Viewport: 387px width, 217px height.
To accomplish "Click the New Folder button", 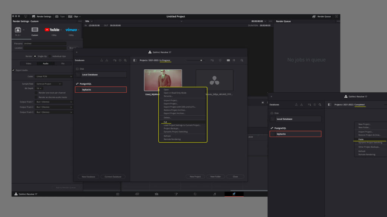I will [x=215, y=177].
